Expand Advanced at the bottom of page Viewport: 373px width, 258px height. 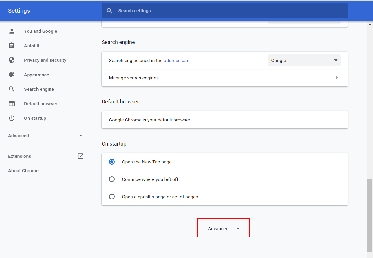[x=223, y=228]
